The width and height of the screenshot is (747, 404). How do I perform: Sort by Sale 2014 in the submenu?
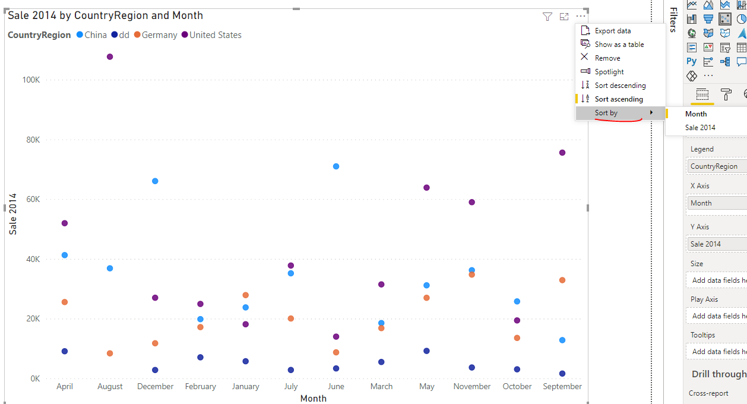[706, 128]
